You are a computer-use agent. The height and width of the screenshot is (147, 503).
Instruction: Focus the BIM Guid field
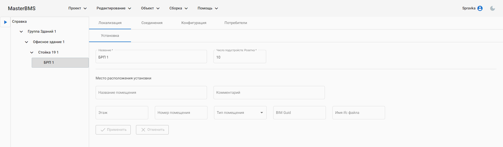point(299,113)
